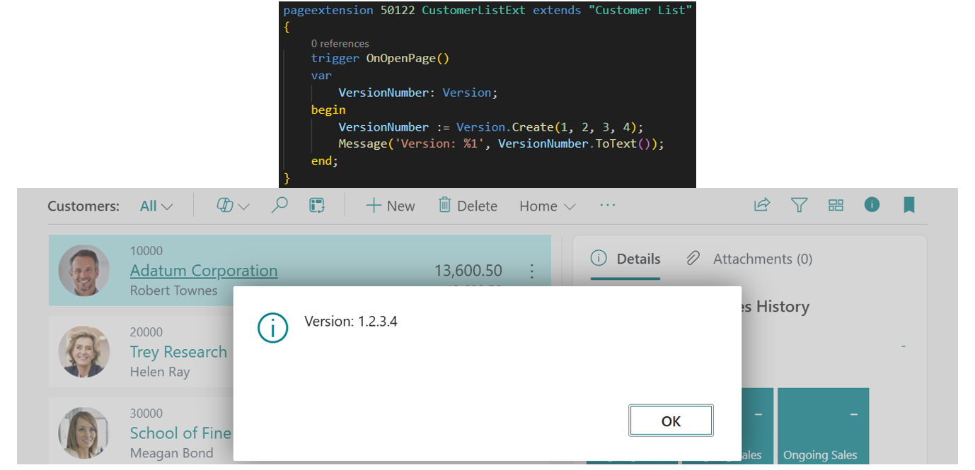This screenshot has width=975, height=470.
Task: Open the Adatum Corporation customer card
Action: pos(203,271)
